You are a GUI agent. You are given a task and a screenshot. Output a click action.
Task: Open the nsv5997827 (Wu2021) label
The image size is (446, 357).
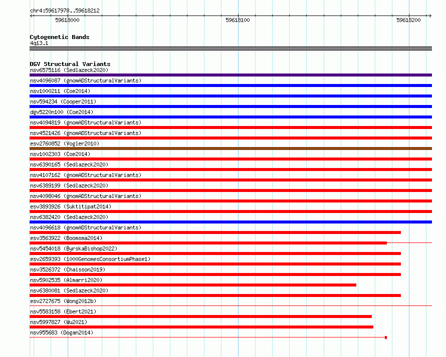pos(59,322)
